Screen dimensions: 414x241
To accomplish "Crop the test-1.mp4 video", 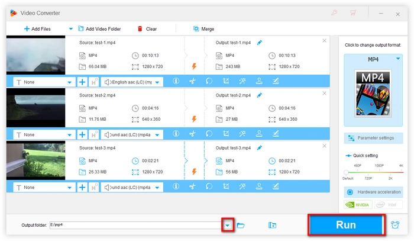I will click(226, 81).
